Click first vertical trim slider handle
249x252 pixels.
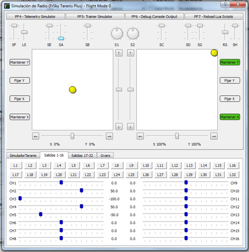tap(119, 90)
